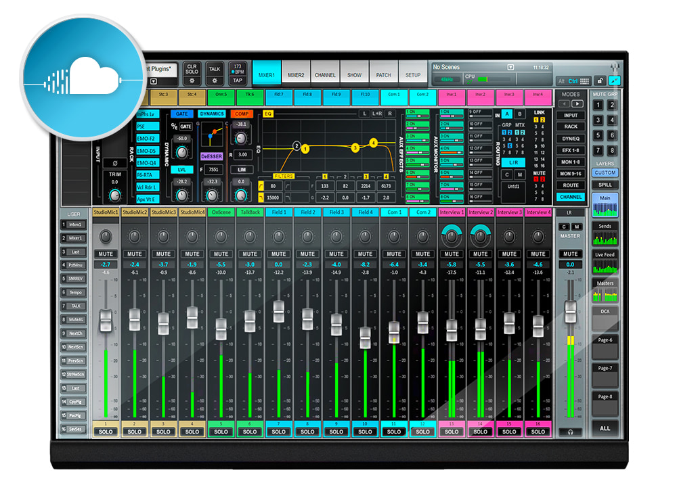Click the headphones icon under master fader
This screenshot has width=677, height=487.
pyautogui.click(x=570, y=432)
